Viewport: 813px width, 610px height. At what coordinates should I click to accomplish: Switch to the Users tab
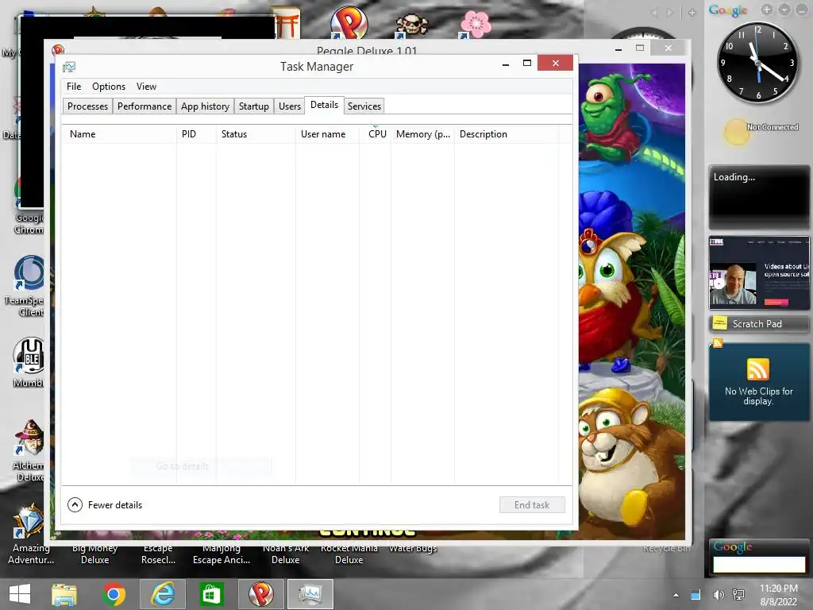point(289,106)
